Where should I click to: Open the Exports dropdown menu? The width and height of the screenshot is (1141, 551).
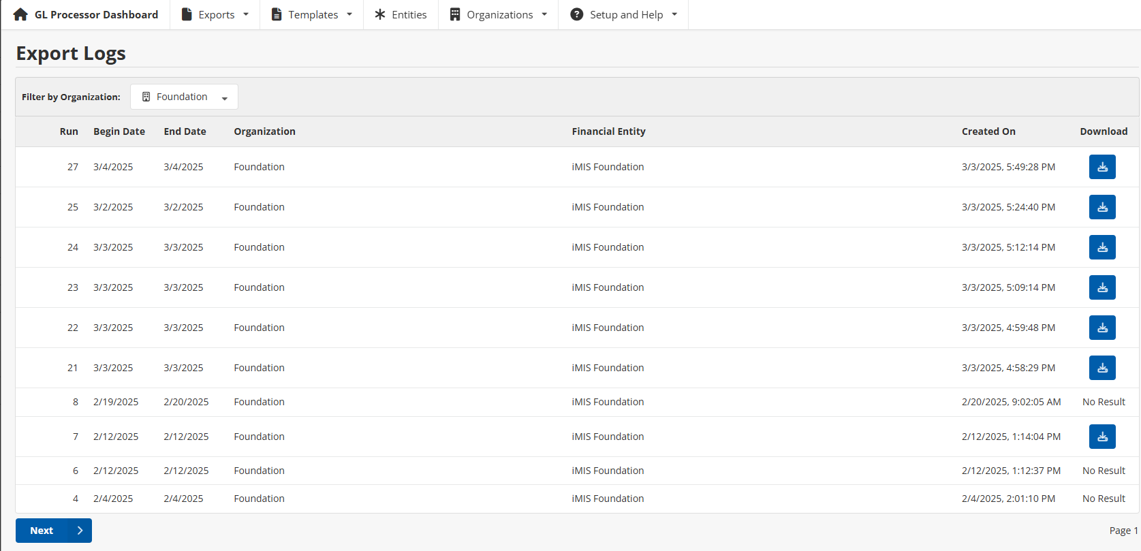(215, 15)
